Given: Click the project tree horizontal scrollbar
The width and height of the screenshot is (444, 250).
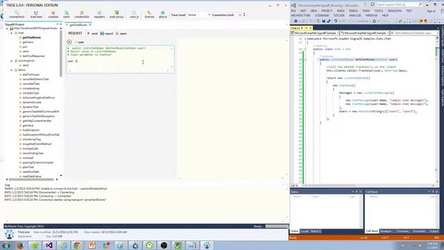Looking at the screenshot, I should pyautogui.click(x=31, y=179).
